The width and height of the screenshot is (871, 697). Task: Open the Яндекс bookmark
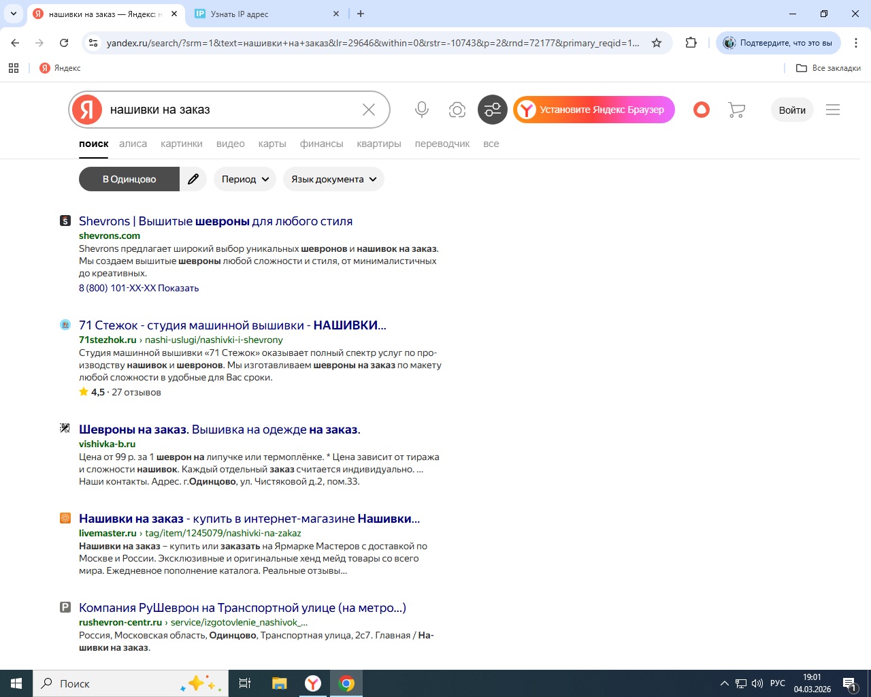tap(60, 68)
